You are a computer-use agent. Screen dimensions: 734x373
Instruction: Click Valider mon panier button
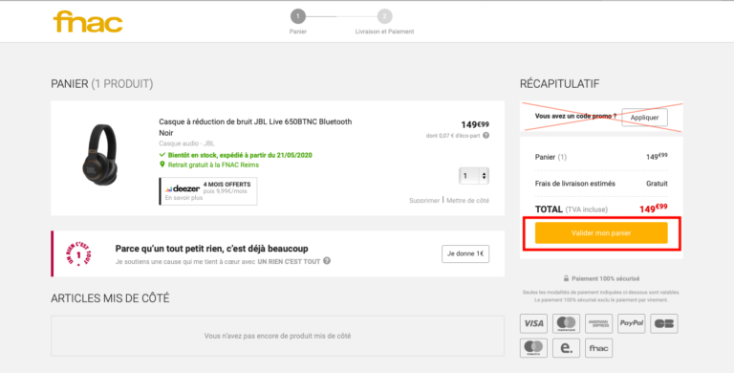point(601,233)
